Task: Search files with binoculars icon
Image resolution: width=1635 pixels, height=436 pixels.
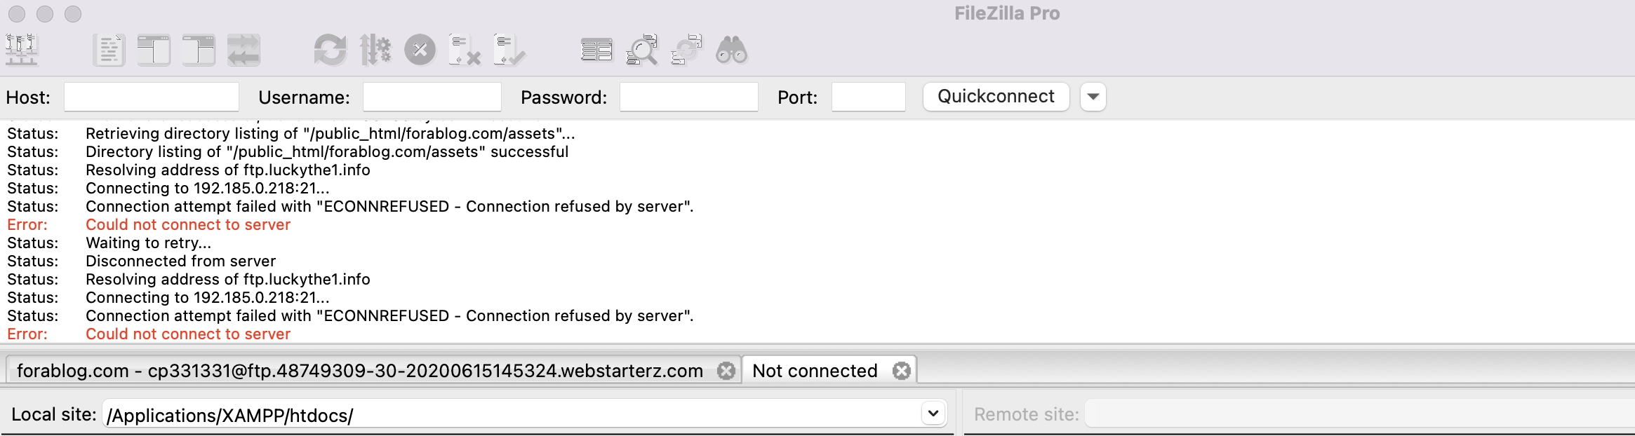Action: pos(731,50)
